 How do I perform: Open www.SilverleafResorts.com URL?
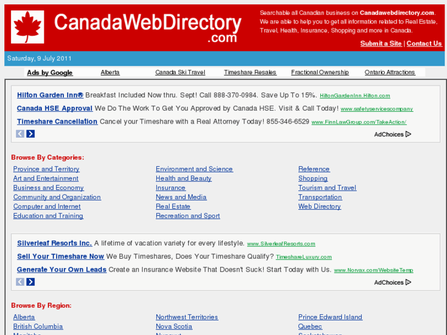(281, 244)
